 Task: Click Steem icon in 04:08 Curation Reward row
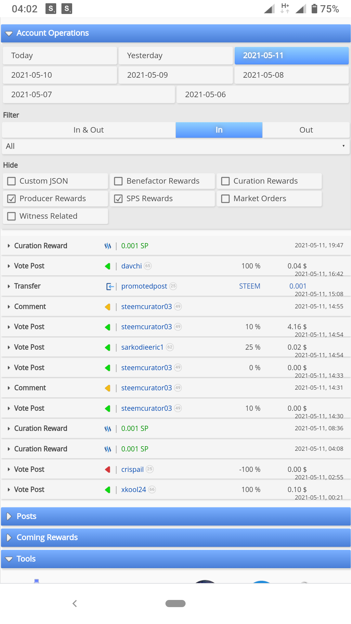108,449
